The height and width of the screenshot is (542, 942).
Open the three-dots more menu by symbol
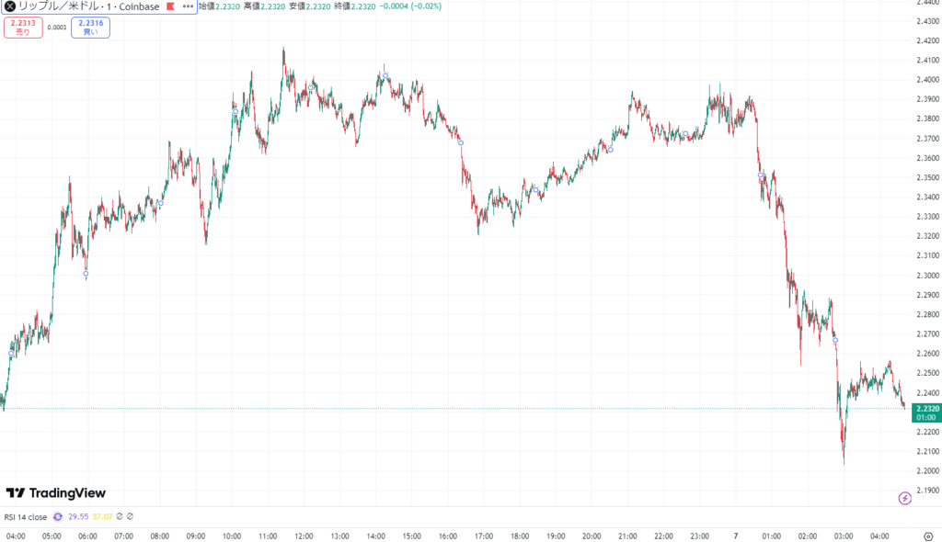[x=188, y=6]
